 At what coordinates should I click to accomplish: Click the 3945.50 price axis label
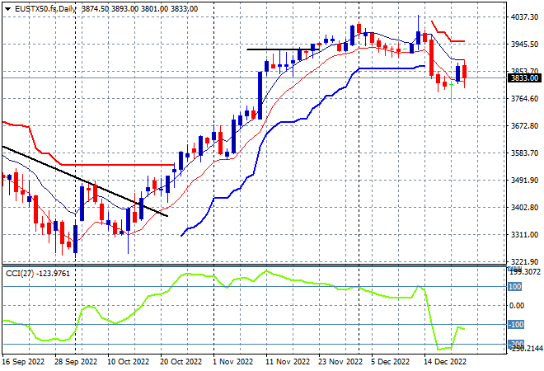(x=524, y=44)
